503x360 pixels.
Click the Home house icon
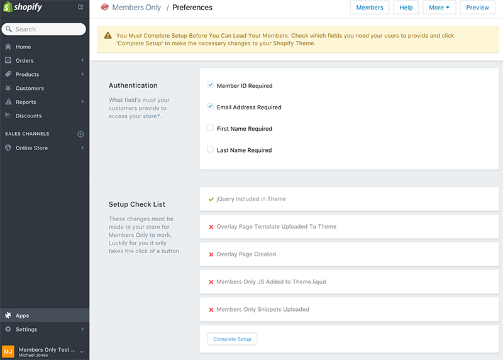8,46
